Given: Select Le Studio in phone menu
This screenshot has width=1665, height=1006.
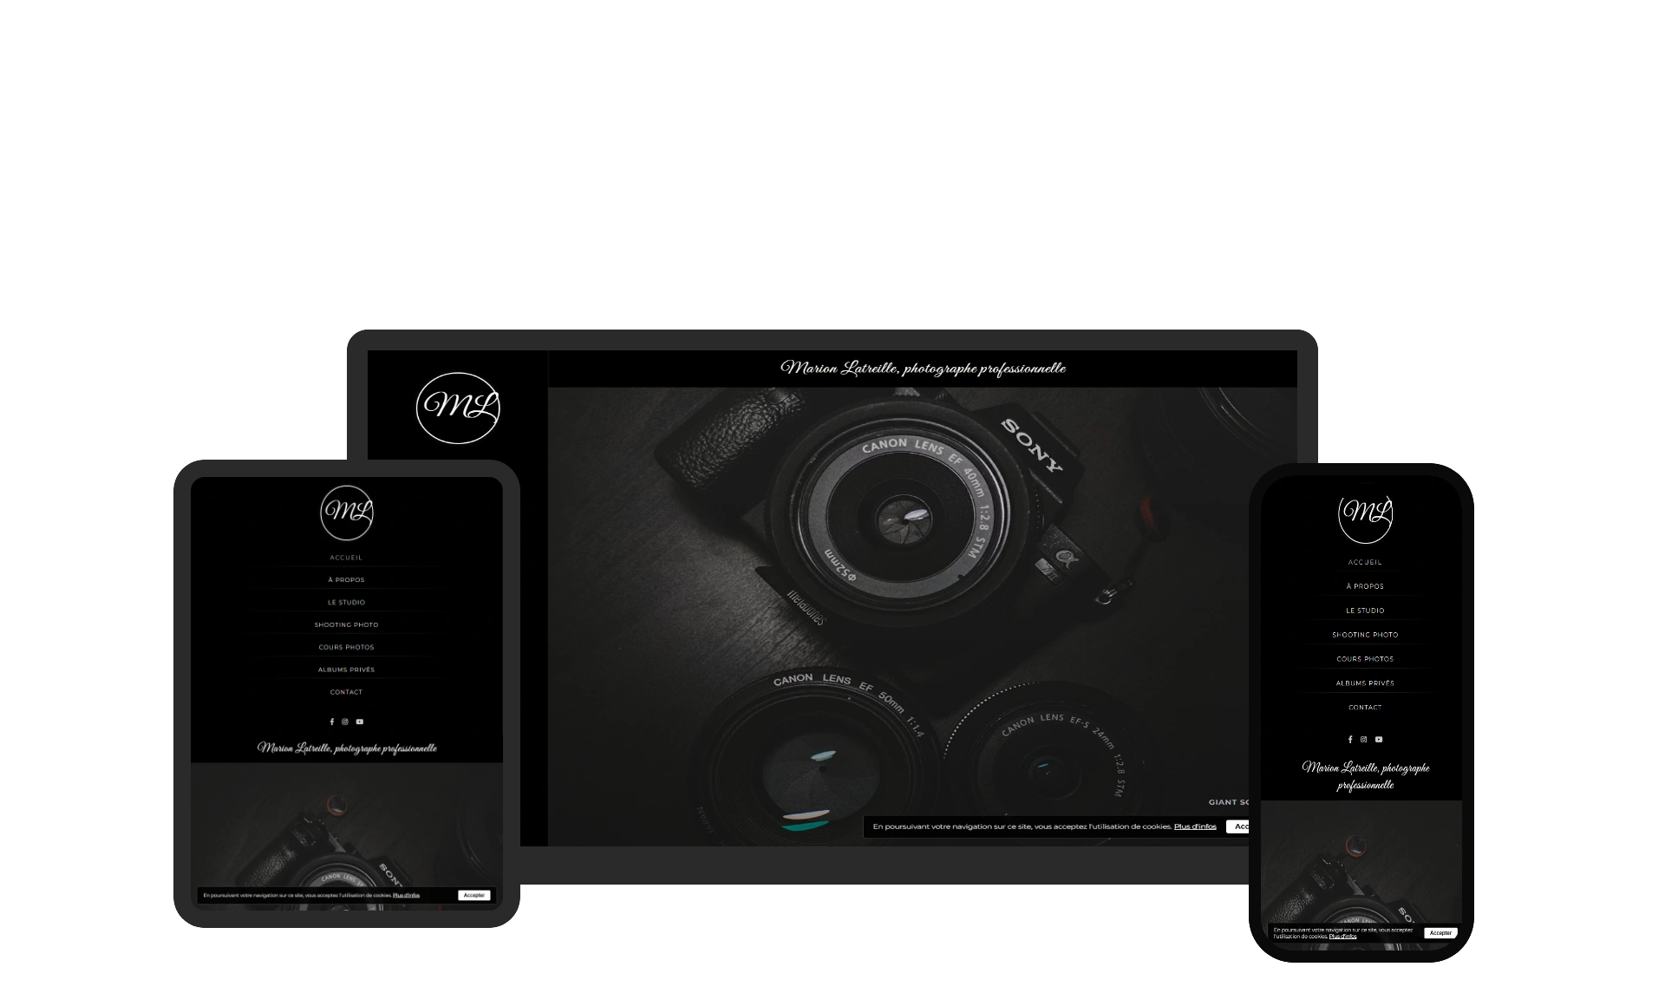Looking at the screenshot, I should click(x=1366, y=611).
